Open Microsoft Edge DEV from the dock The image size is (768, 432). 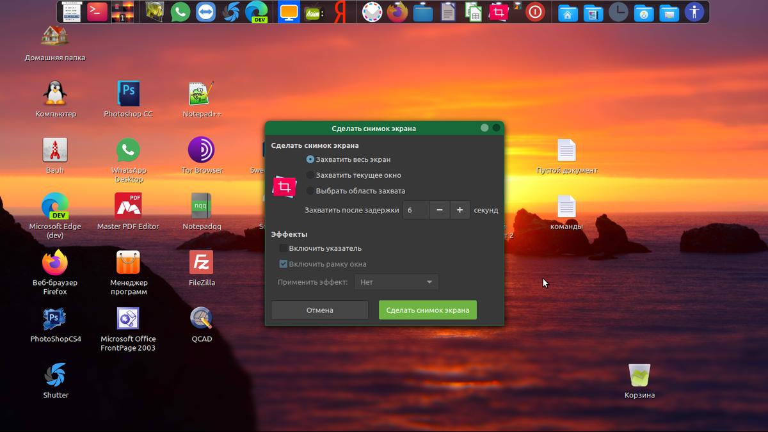pos(258,12)
